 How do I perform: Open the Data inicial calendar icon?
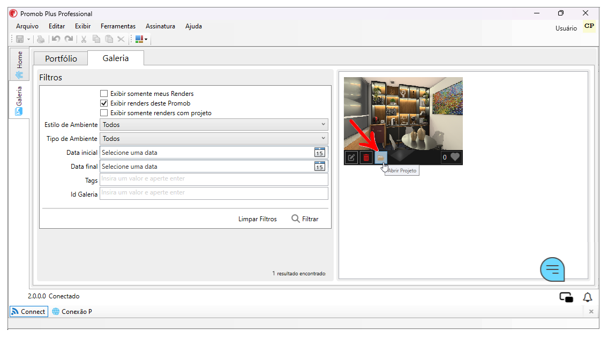coord(319,152)
